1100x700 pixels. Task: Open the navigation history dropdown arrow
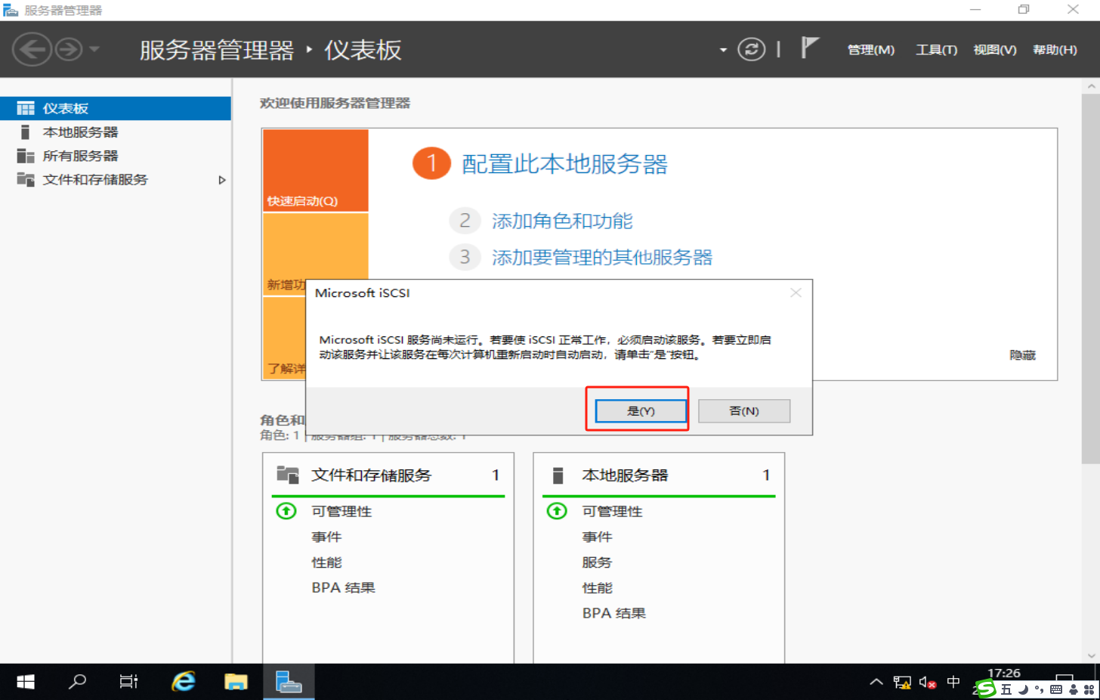point(94,50)
